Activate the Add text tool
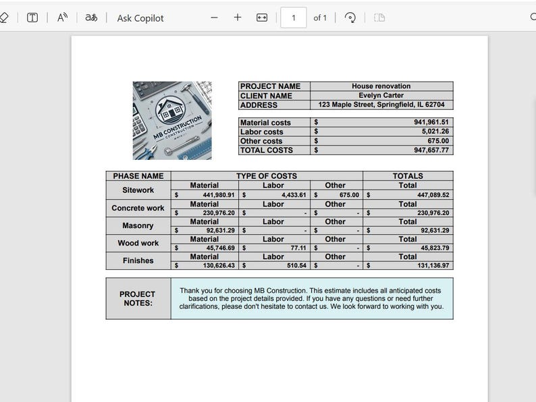The width and height of the screenshot is (536, 402). tap(32, 18)
